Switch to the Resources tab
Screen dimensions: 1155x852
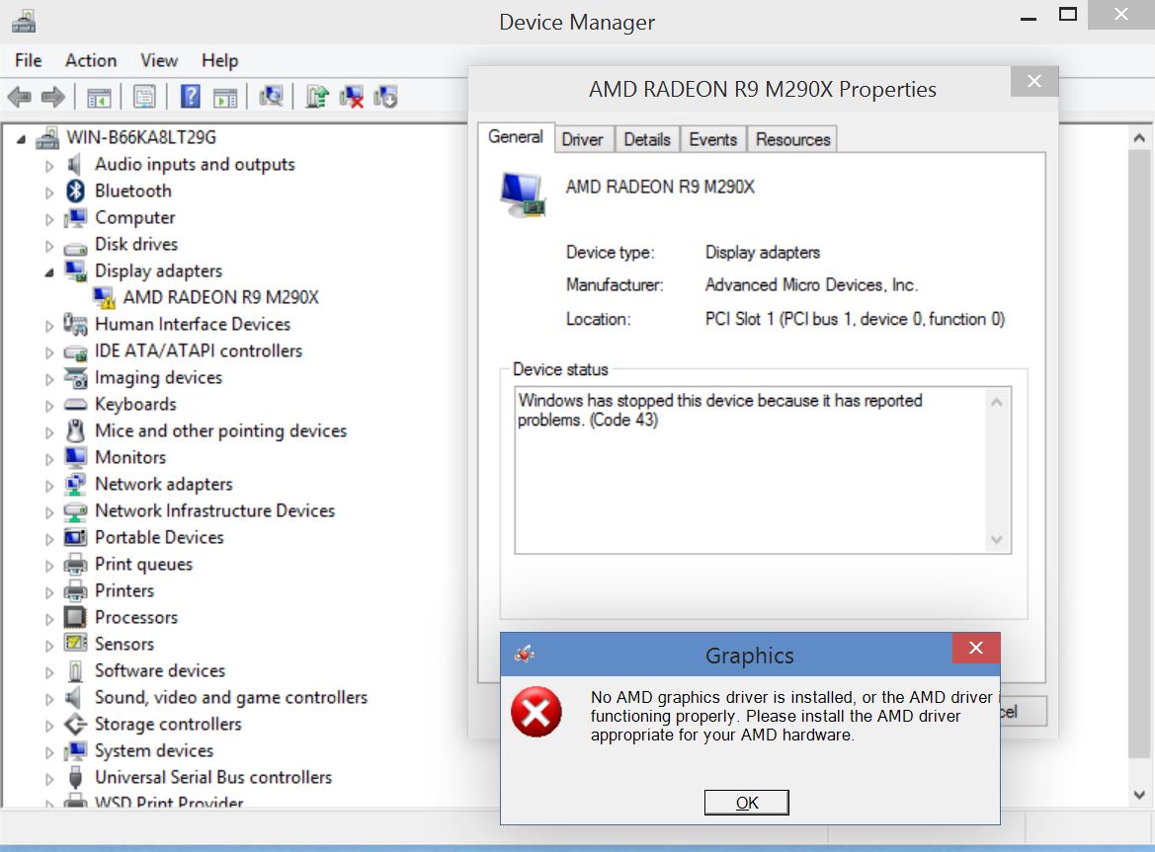pos(792,139)
